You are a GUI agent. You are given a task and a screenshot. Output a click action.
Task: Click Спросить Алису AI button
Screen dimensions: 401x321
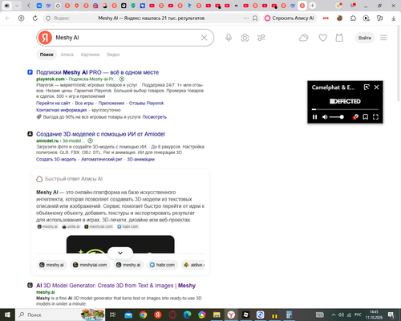pos(290,18)
